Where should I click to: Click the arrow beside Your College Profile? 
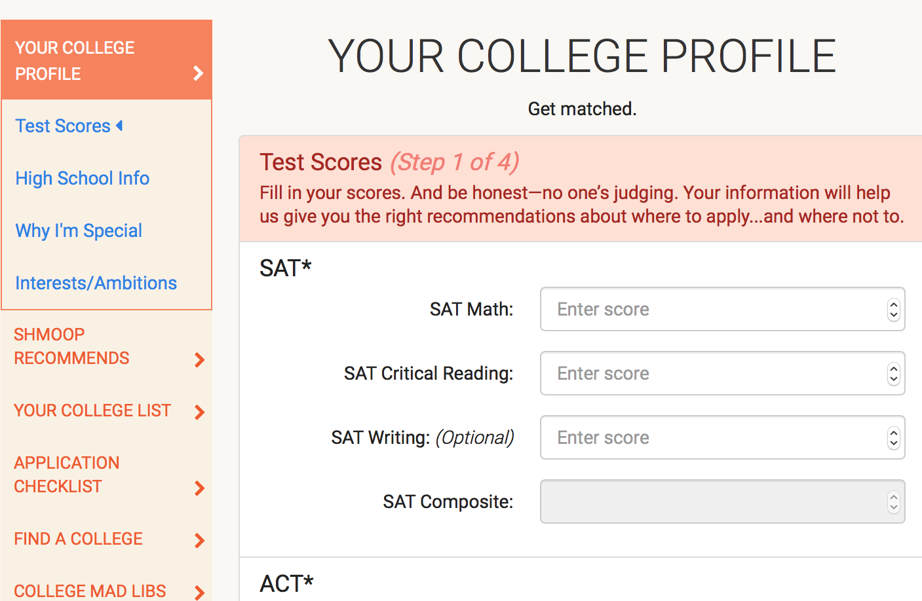198,73
